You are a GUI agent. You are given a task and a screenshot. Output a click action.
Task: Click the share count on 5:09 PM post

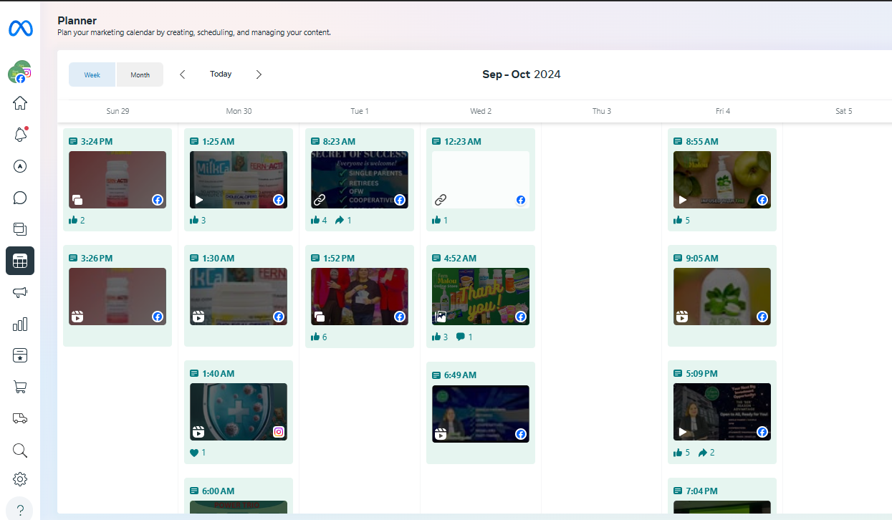click(x=706, y=453)
